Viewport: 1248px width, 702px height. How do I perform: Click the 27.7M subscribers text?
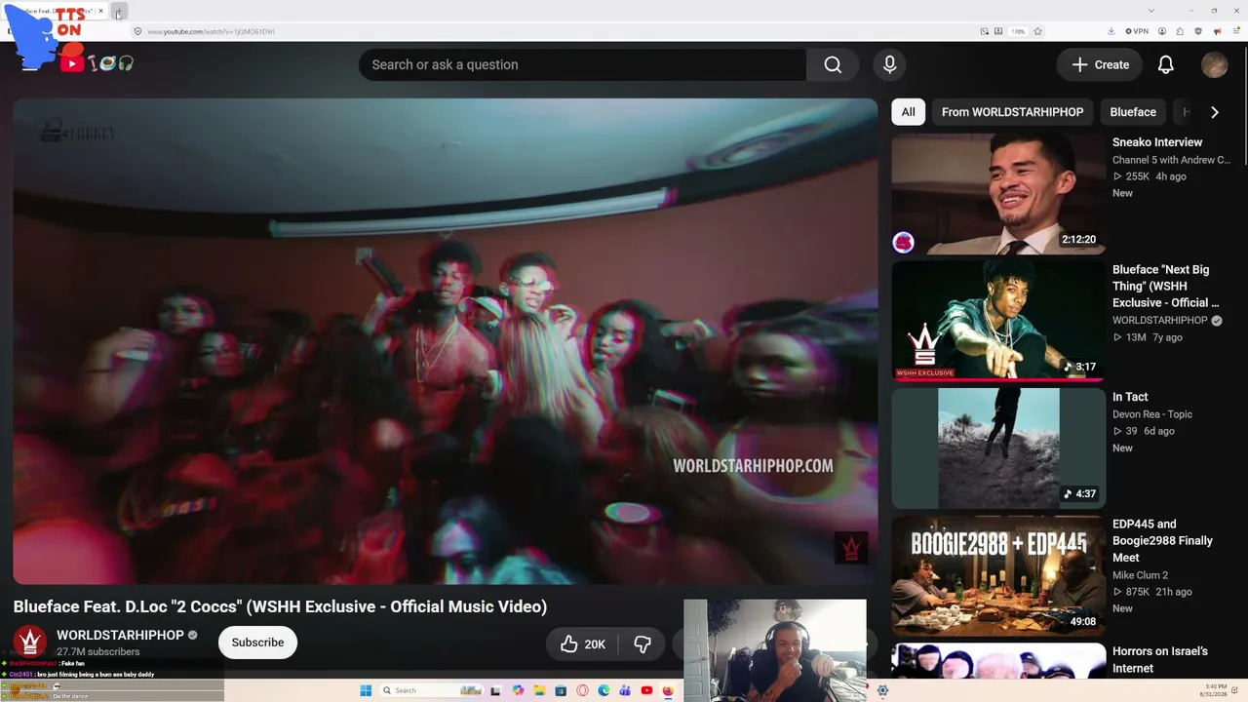98,651
